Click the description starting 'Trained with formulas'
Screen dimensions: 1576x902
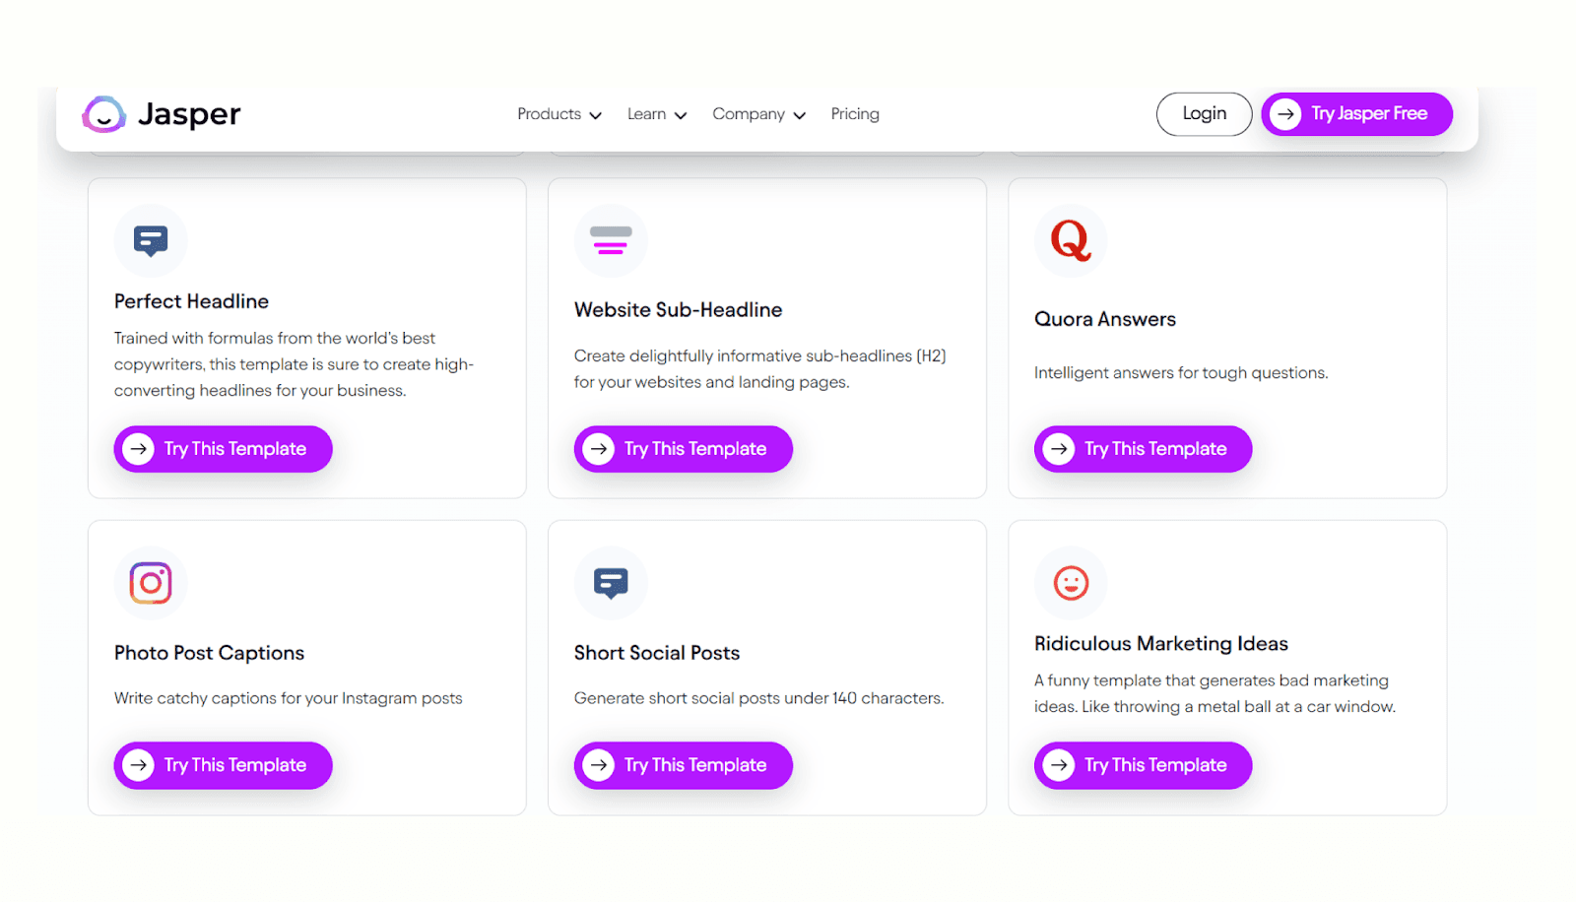click(x=294, y=364)
